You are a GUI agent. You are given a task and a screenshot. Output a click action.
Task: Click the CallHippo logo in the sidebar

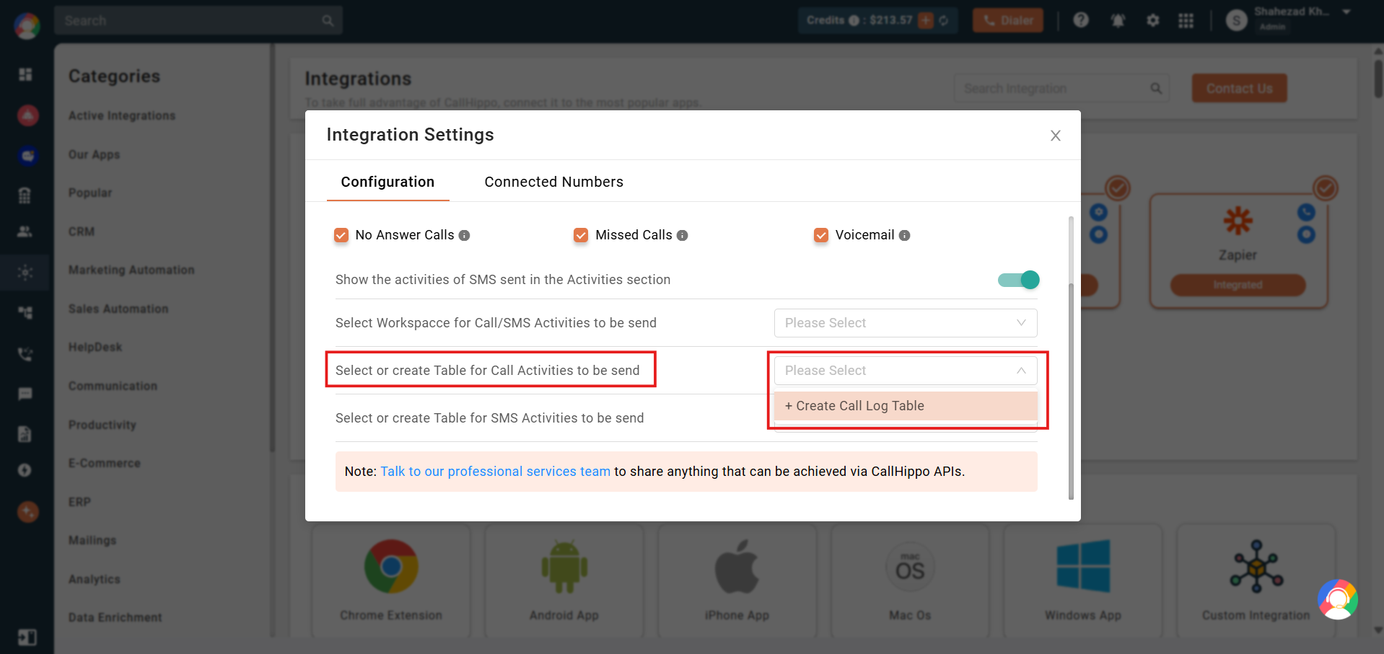(x=27, y=26)
